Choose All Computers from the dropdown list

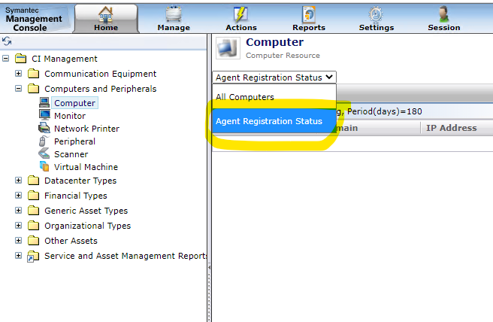[x=245, y=97]
